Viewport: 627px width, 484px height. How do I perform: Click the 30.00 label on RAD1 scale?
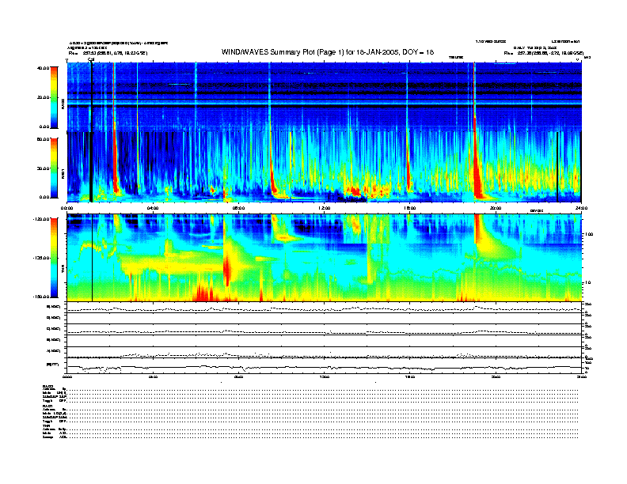coord(43,168)
